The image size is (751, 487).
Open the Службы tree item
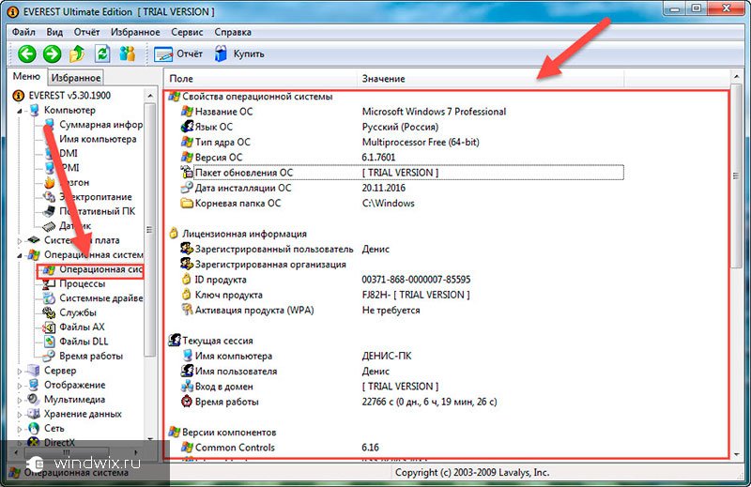[69, 312]
